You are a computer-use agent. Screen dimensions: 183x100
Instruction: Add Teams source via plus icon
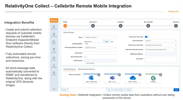pyautogui.click(x=119, y=75)
